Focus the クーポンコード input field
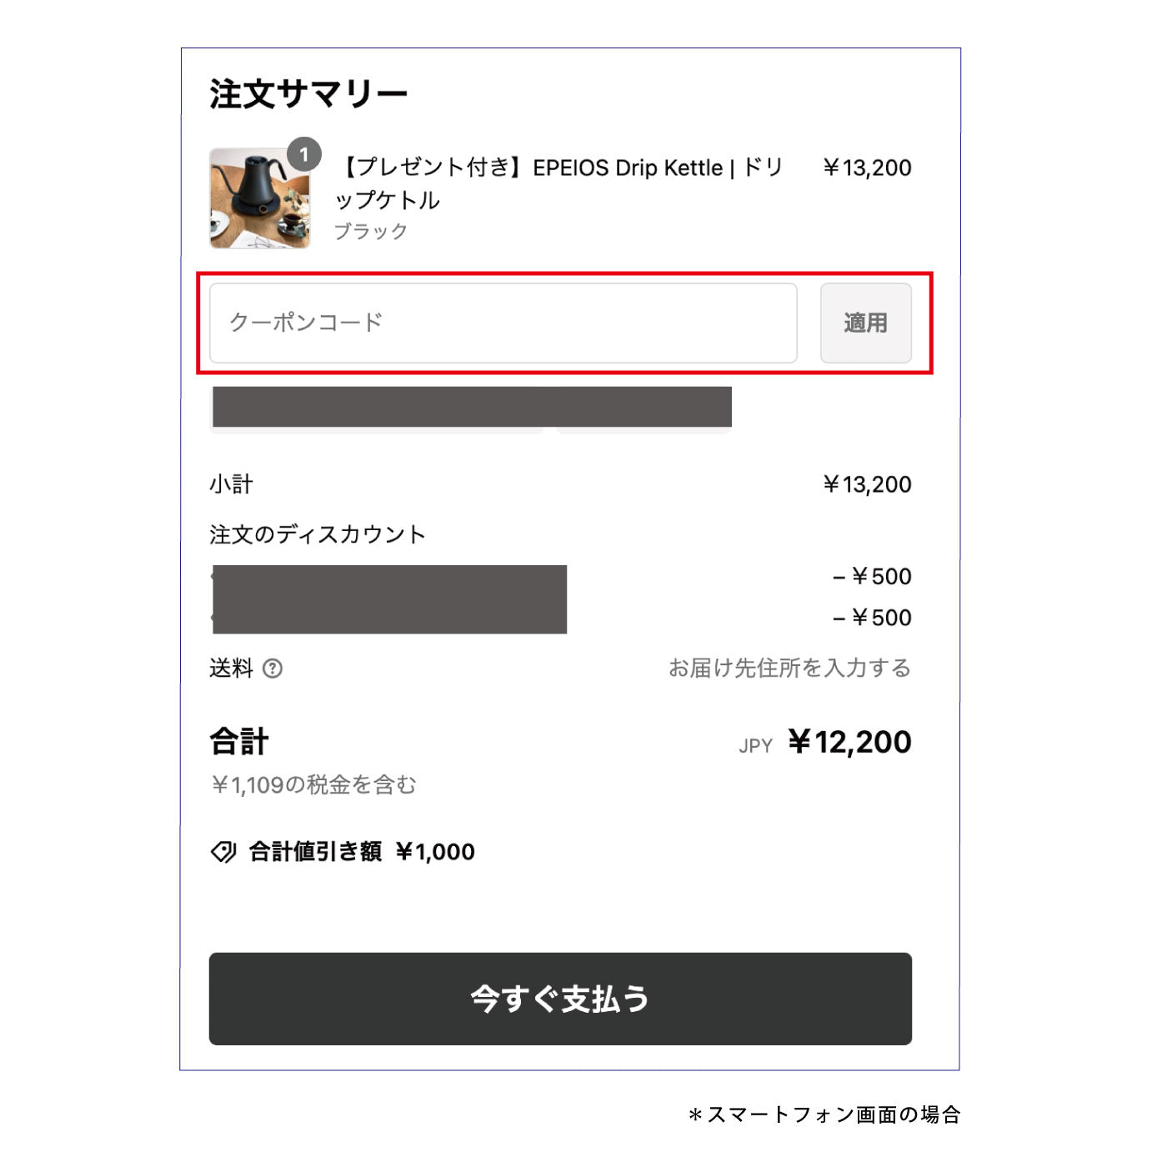The width and height of the screenshot is (1167, 1167). coord(503,323)
